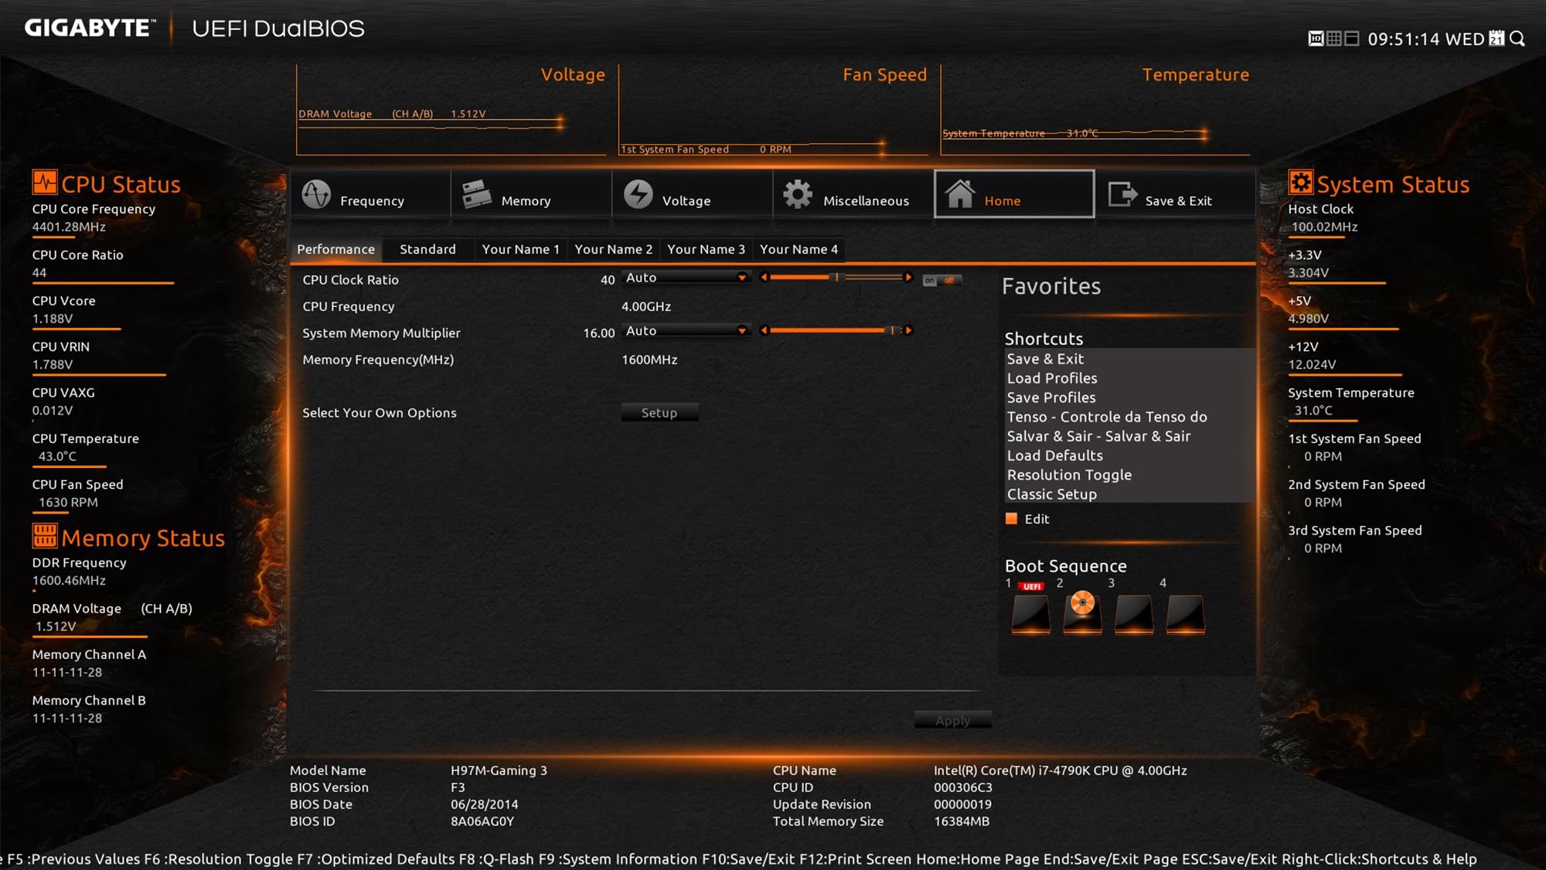Select boot sequence slot 3
Image resolution: width=1546 pixels, height=870 pixels.
tap(1134, 613)
